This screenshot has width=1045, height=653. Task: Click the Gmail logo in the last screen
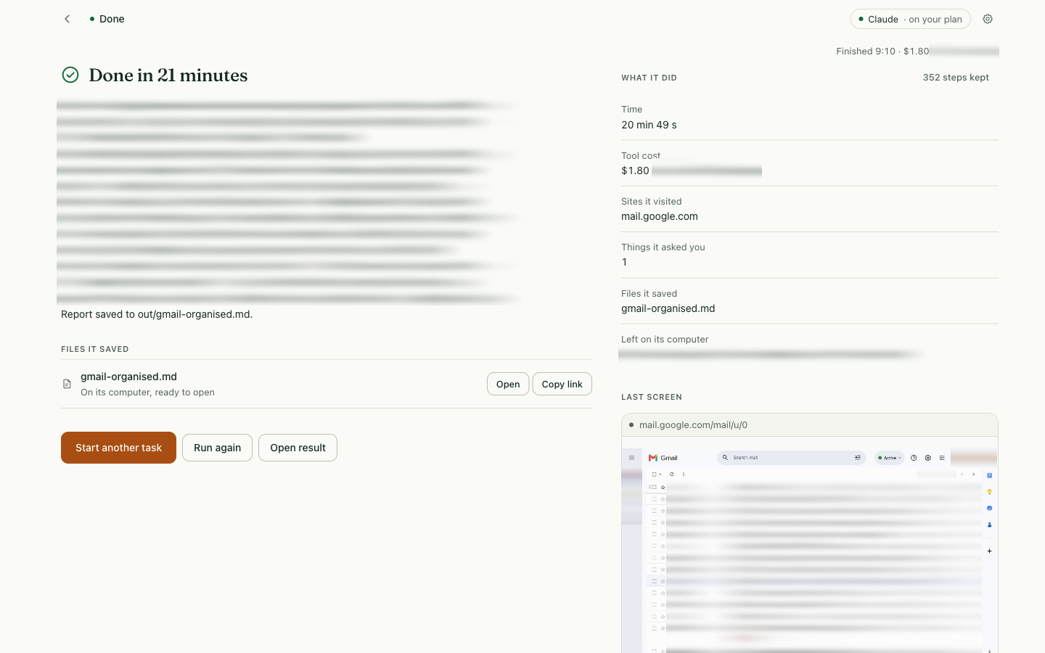(x=663, y=458)
